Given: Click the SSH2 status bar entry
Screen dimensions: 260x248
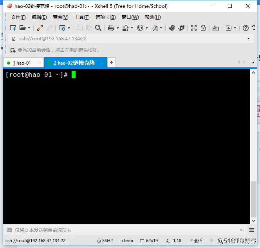Looking at the screenshot, I should click(105, 241).
